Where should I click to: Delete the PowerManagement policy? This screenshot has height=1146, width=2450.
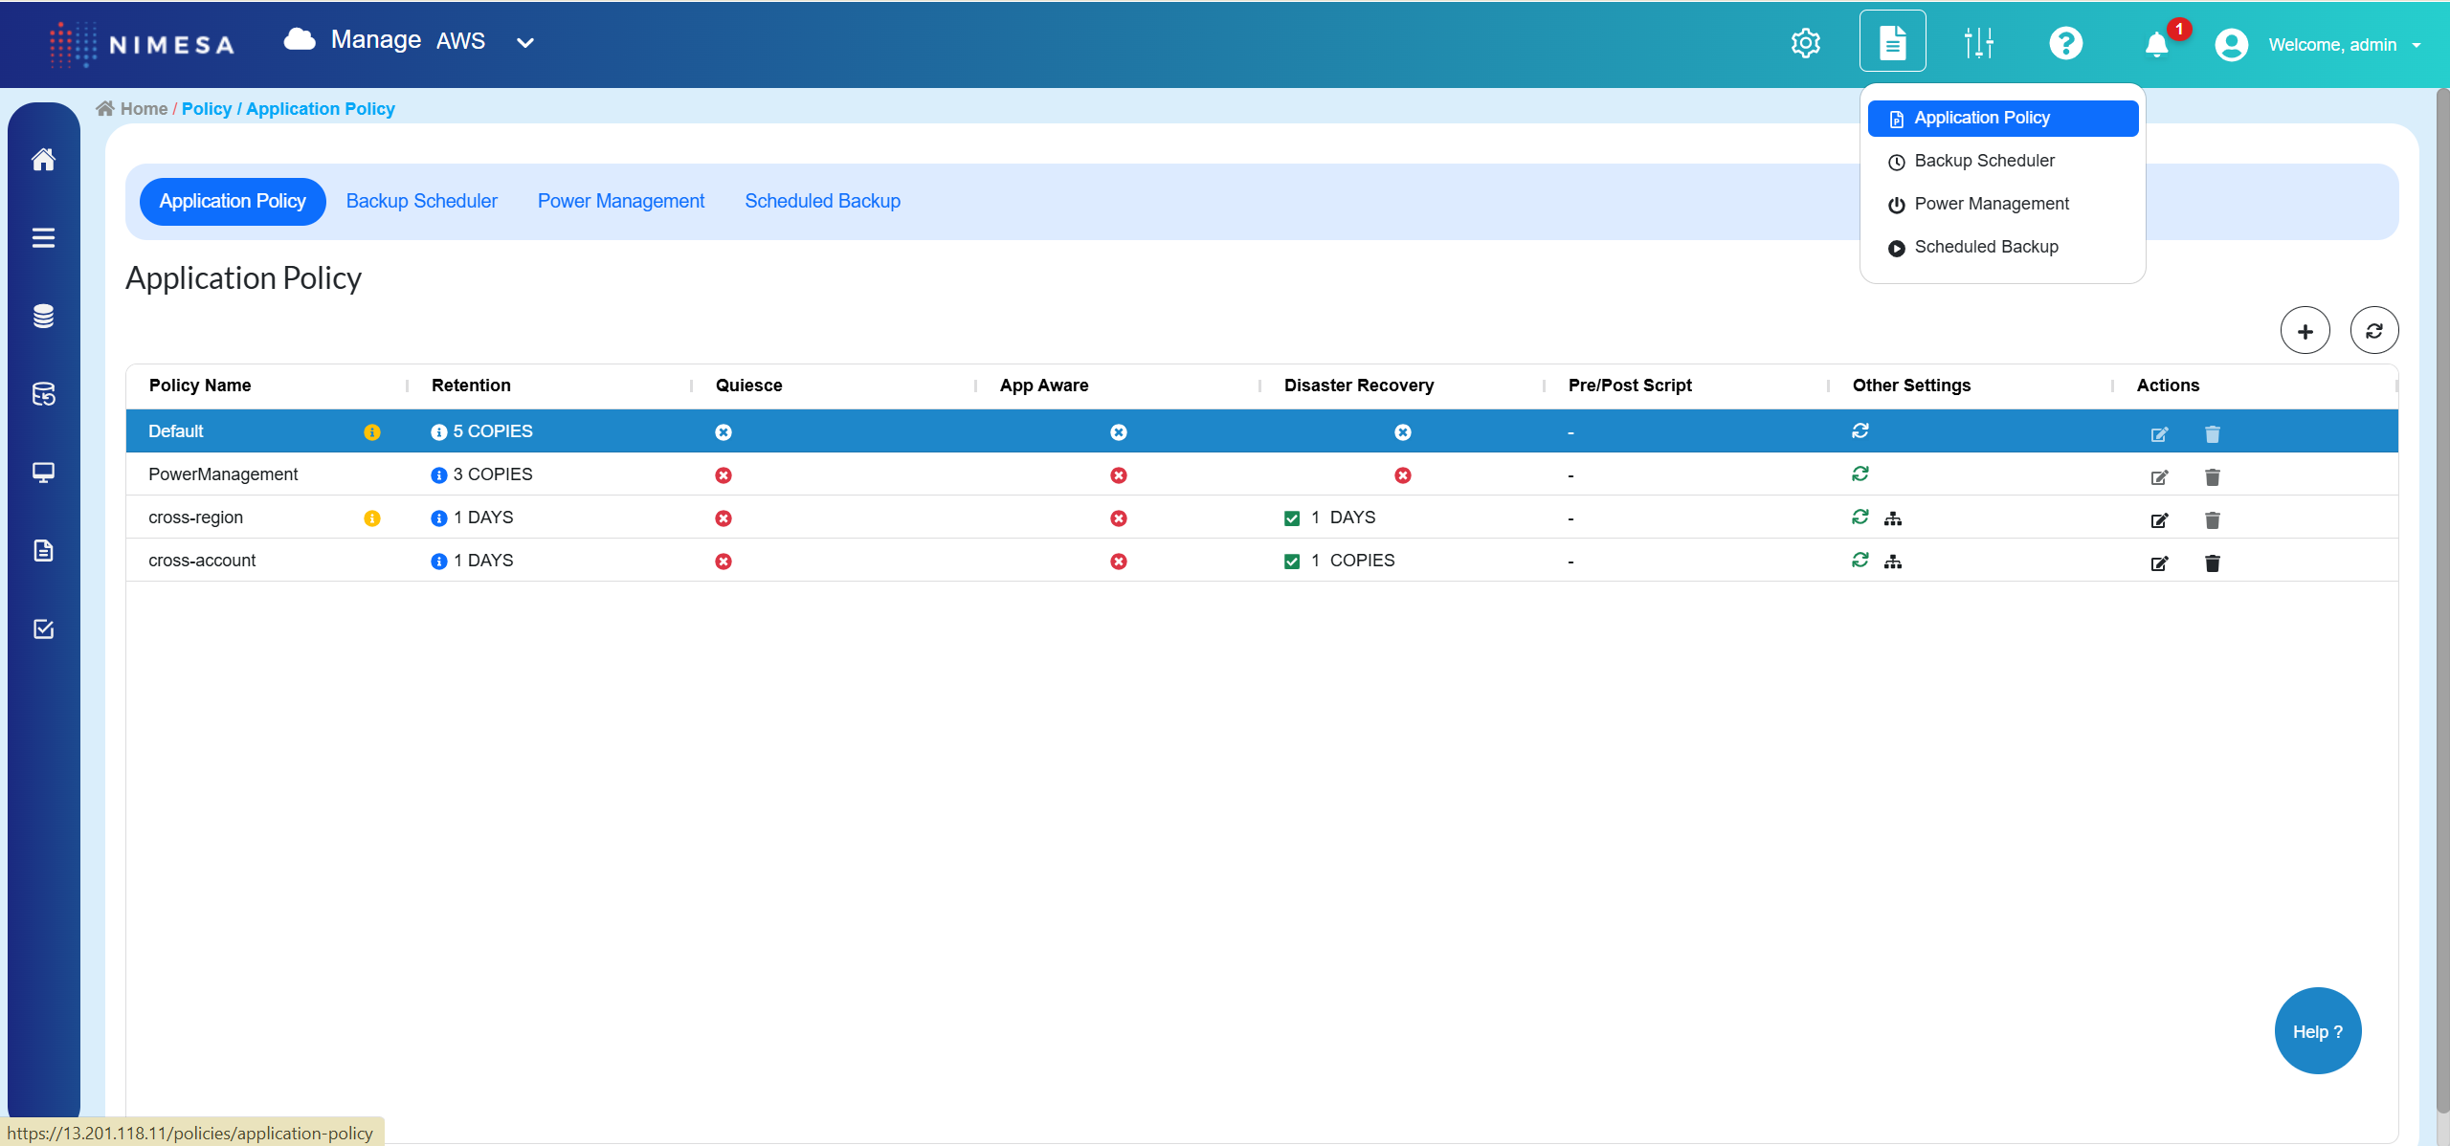[x=2212, y=477]
